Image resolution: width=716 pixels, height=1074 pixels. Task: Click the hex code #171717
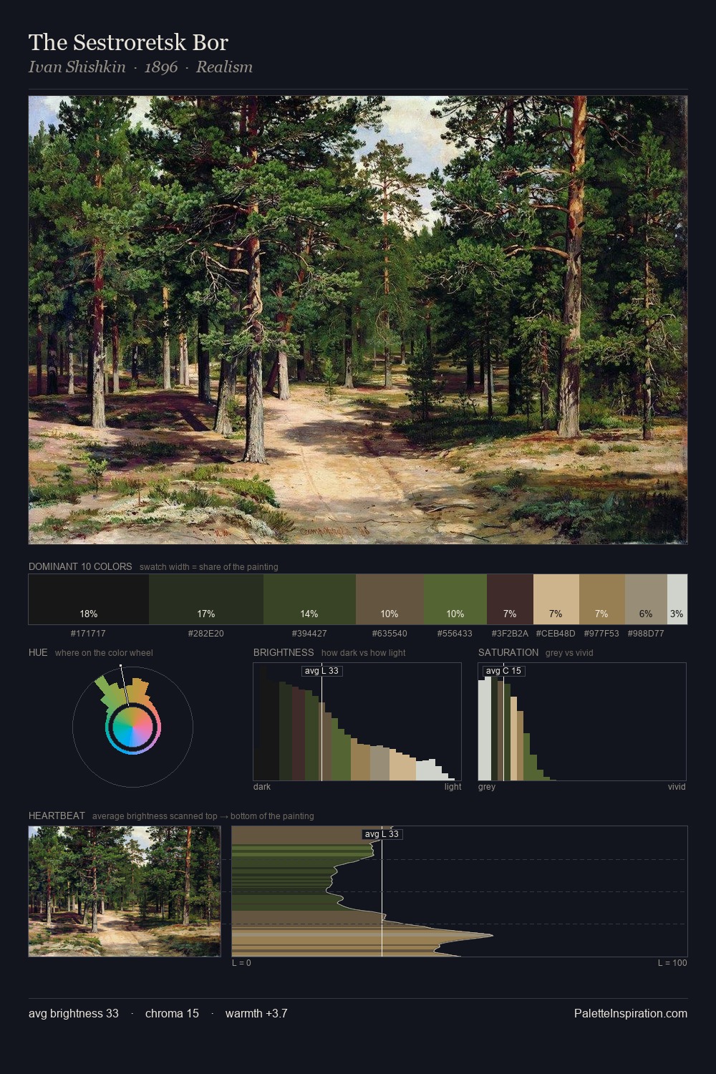click(88, 634)
